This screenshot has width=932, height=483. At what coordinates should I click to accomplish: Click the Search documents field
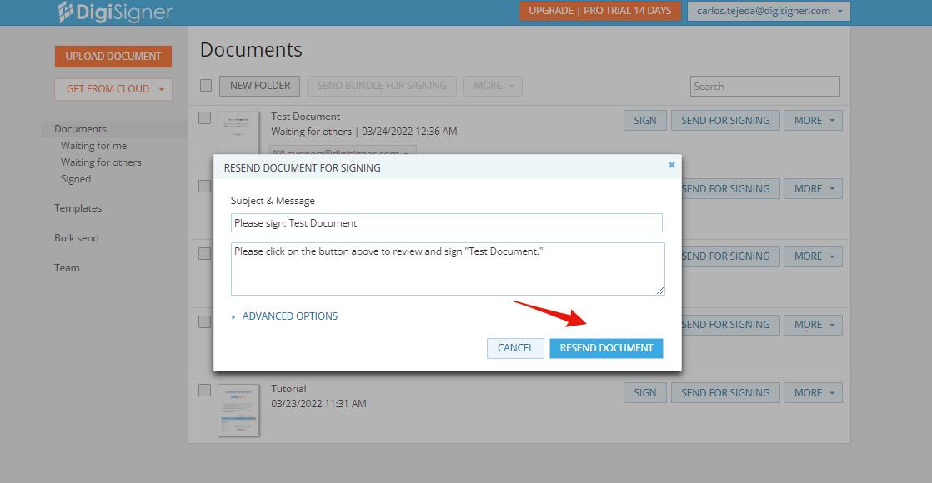[764, 86]
